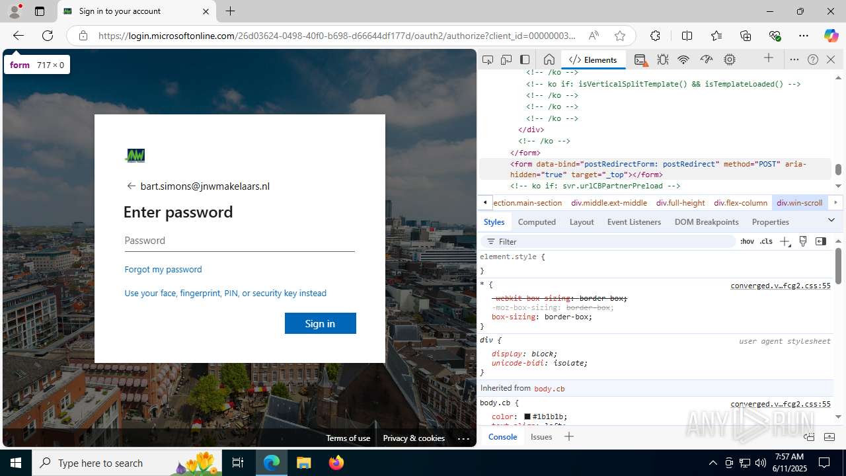
Task: Go back in browser history
Action: pyautogui.click(x=19, y=36)
